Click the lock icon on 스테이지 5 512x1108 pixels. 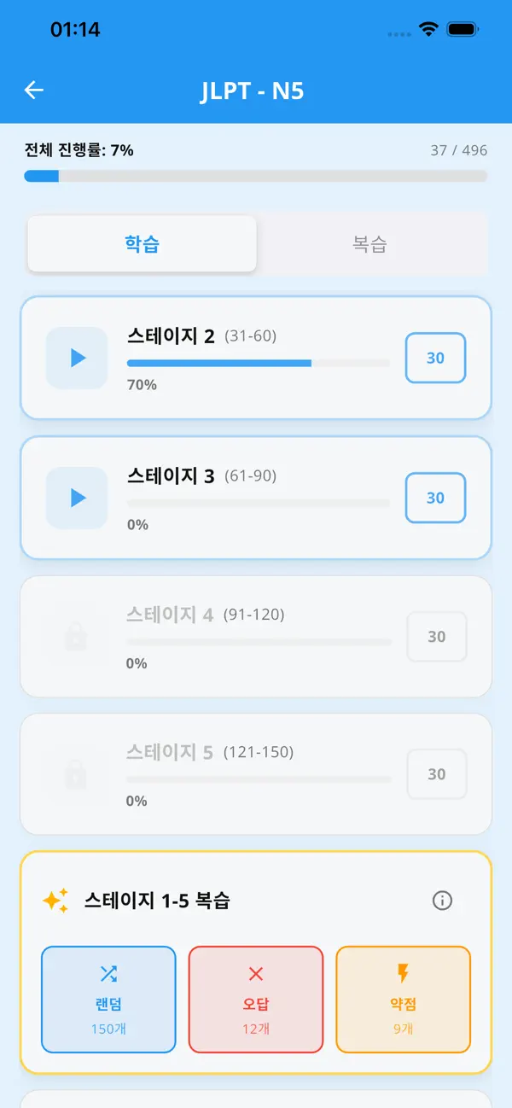[x=77, y=774]
